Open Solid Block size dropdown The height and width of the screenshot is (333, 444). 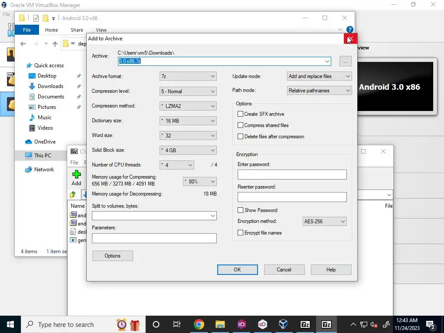tap(188, 150)
